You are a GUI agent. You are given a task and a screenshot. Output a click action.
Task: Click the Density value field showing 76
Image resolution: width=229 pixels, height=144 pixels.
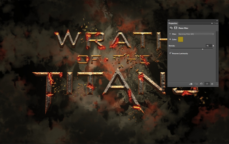point(209,46)
